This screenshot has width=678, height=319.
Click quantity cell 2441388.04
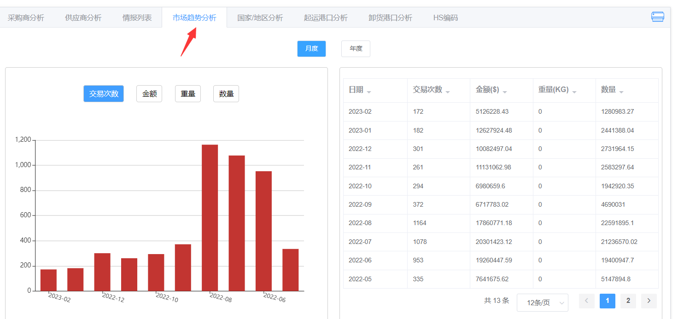point(618,130)
